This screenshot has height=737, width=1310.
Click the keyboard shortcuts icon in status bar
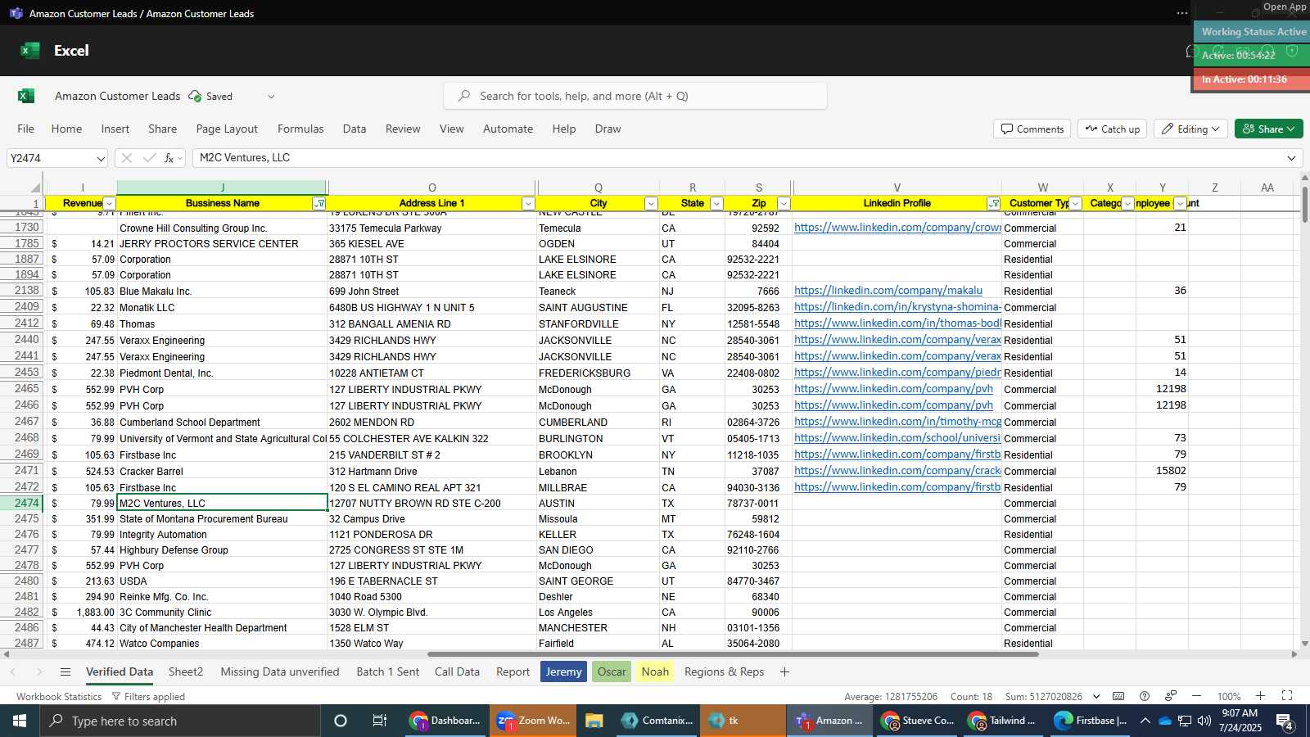1118,696
